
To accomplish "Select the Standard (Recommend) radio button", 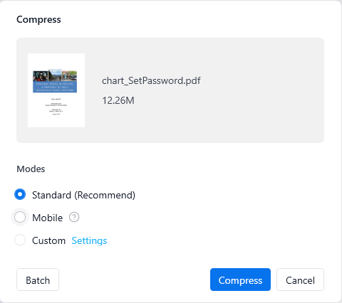I will pyautogui.click(x=20, y=194).
